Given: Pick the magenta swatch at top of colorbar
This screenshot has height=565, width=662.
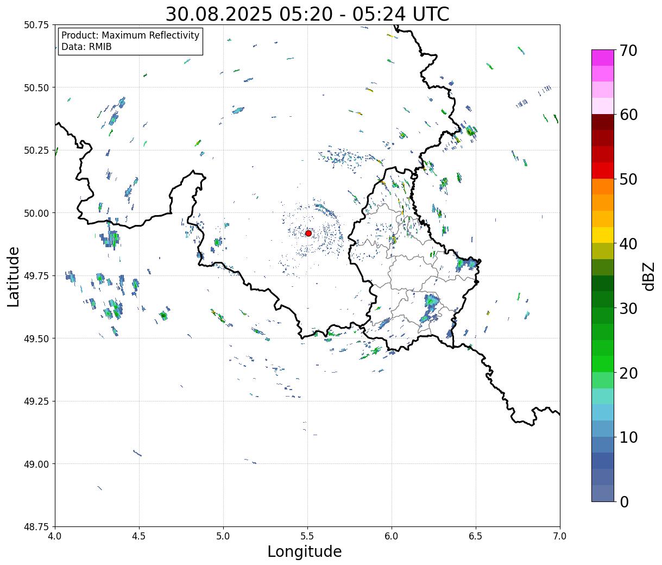Looking at the screenshot, I should tap(603, 58).
